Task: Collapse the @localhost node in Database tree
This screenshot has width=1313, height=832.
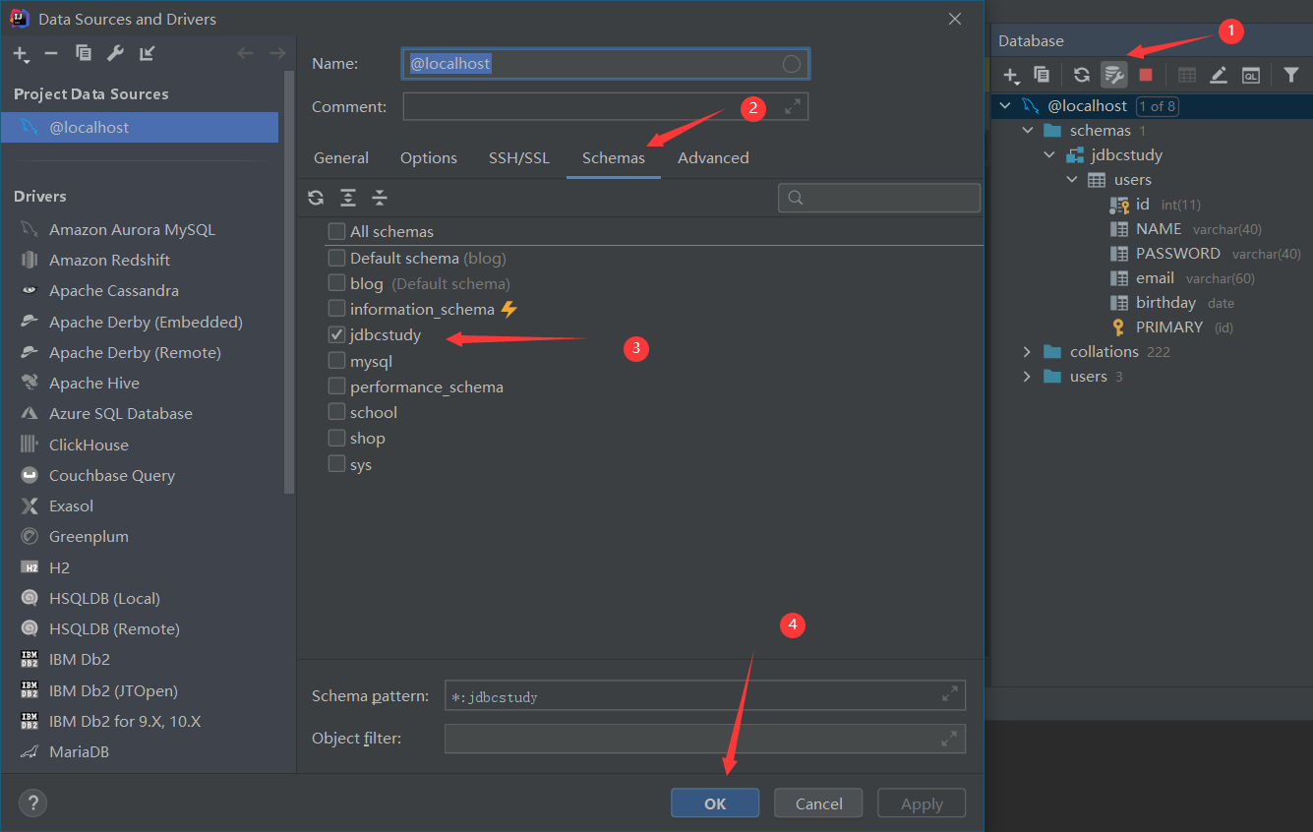Action: (x=1004, y=105)
